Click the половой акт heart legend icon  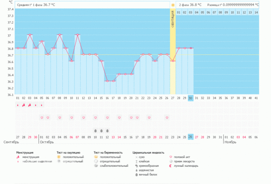point(171,157)
